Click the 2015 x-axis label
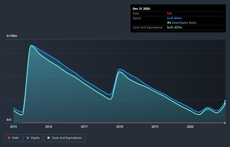 (x=13, y=127)
